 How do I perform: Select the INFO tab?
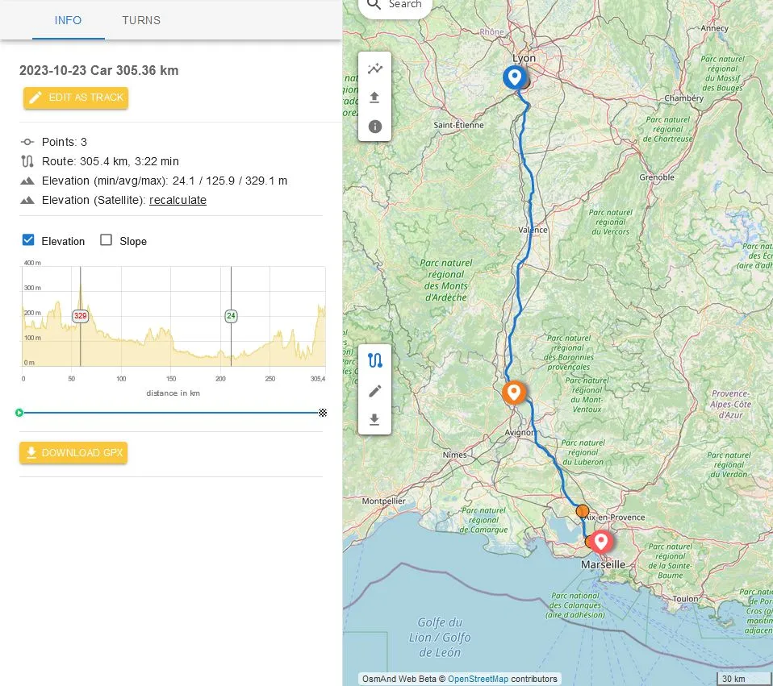68,20
